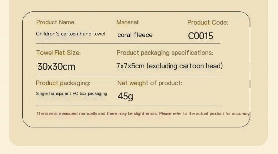Screen dimensions: 278x154
Task: Click the "Net weight of product:" label
Action: click(x=150, y=83)
